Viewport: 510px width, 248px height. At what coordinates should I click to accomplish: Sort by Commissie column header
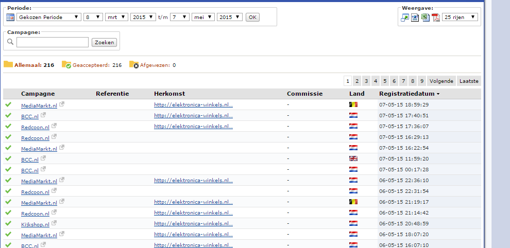(305, 94)
